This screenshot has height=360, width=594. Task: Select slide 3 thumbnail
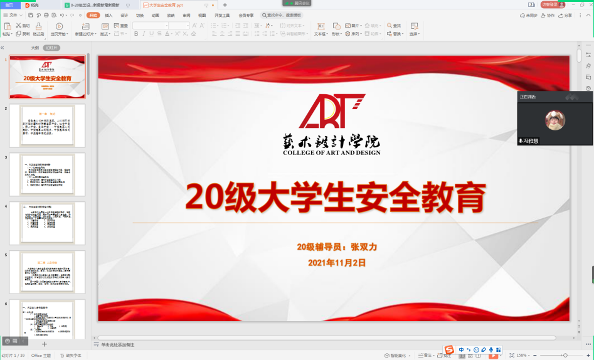[47, 174]
